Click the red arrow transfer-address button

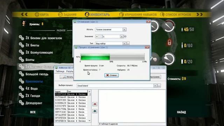(x=95, y=104)
